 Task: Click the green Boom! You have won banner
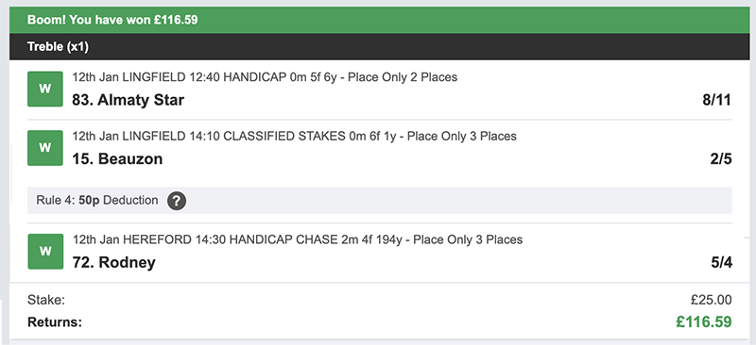pos(380,20)
